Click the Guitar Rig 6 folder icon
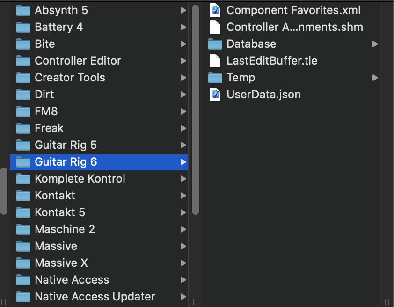Screen dimensions: 394x307 pyautogui.click(x=23, y=162)
